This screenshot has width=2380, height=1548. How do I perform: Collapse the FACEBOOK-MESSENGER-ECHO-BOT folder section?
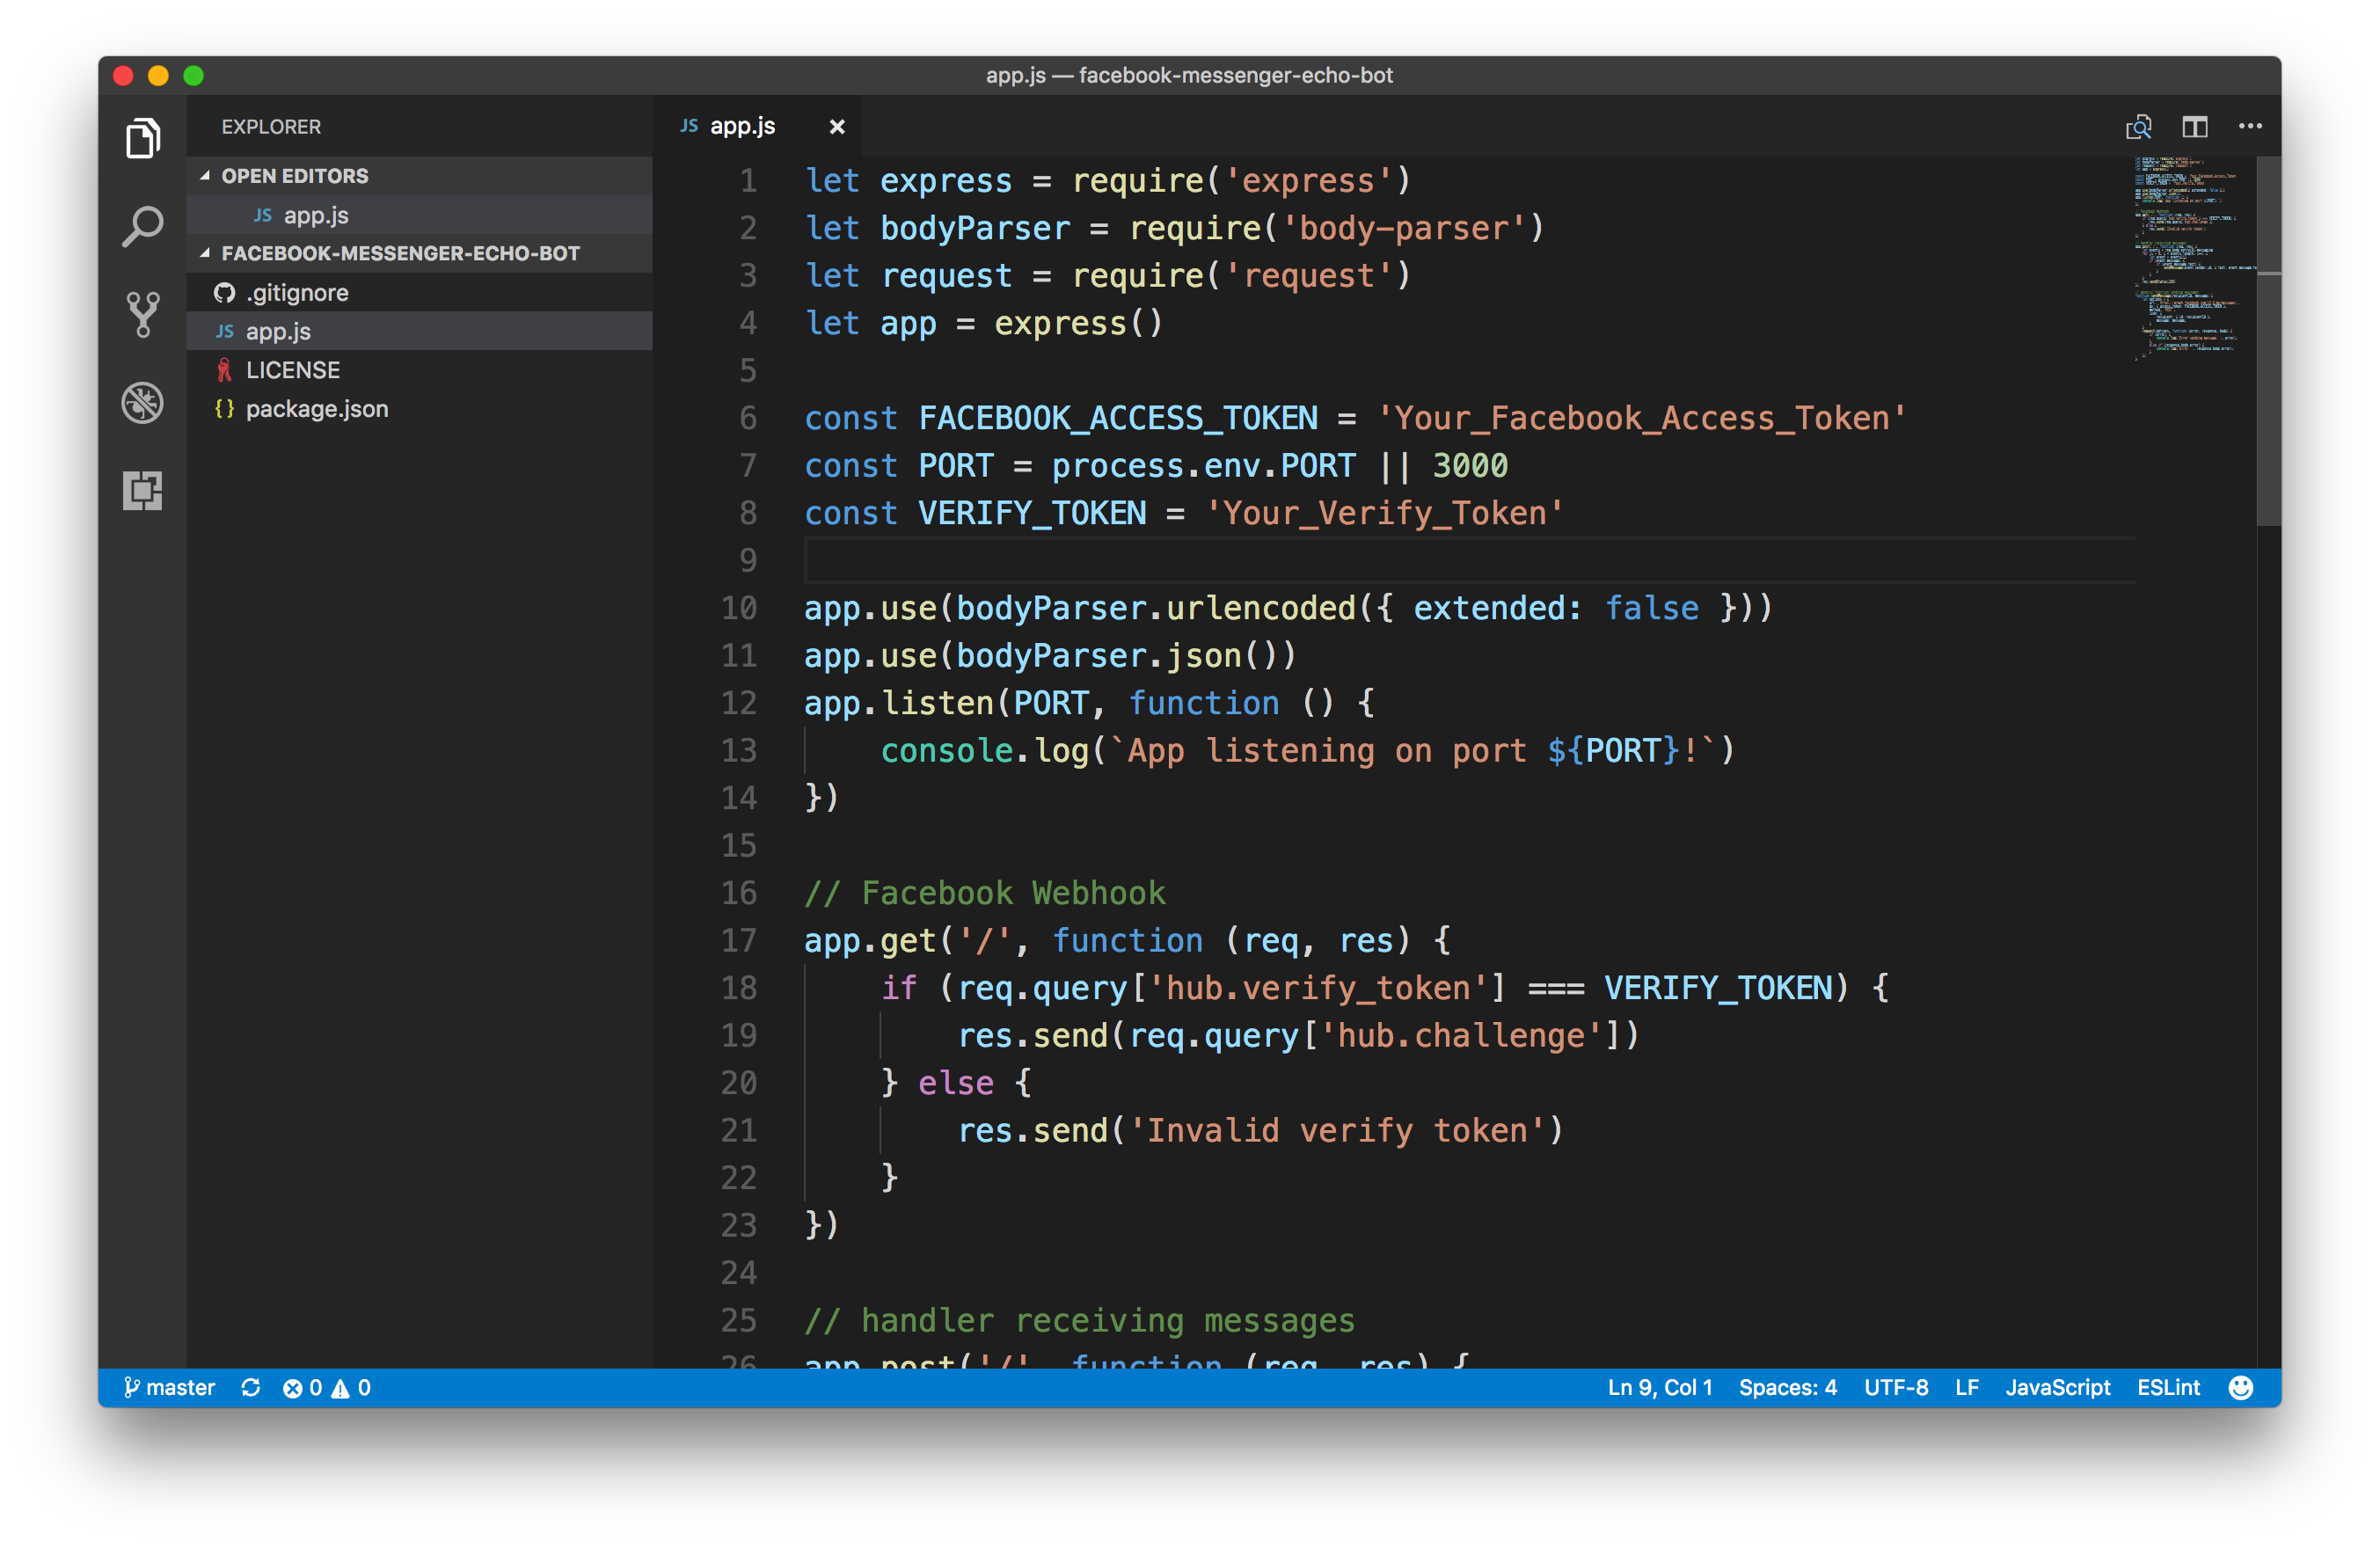tap(419, 253)
